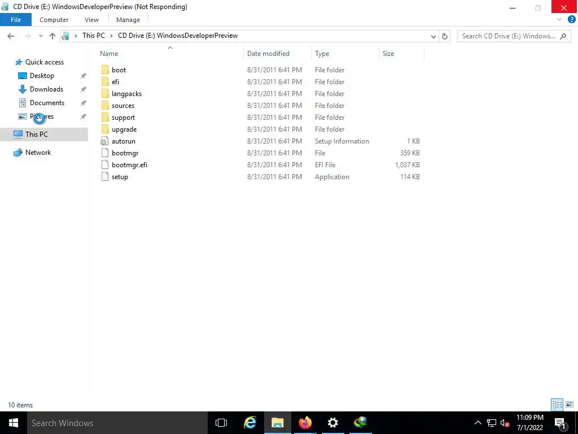
Task: Open Settings gear on the taskbar
Action: [x=332, y=423]
